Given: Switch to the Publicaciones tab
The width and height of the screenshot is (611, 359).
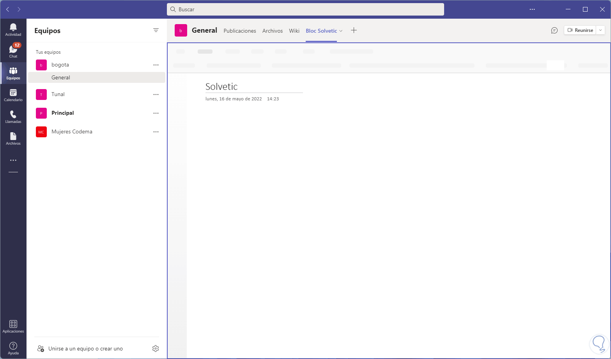Looking at the screenshot, I should pos(240,31).
